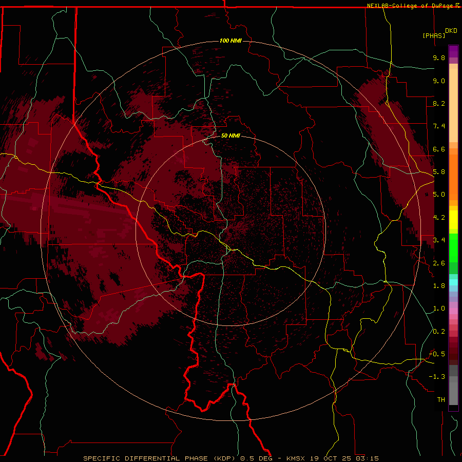Click the 50 NMI range ring label
Image resolution: width=462 pixels, height=462 pixels.
(230, 136)
